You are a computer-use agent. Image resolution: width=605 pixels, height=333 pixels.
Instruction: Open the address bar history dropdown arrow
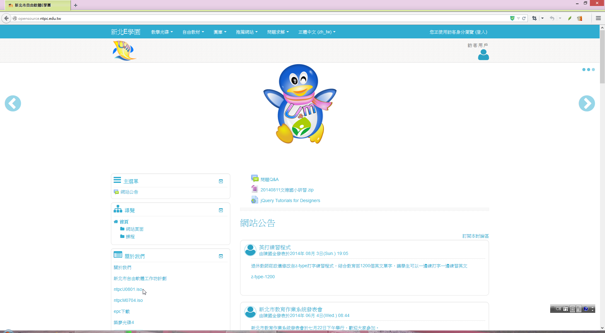click(x=518, y=18)
